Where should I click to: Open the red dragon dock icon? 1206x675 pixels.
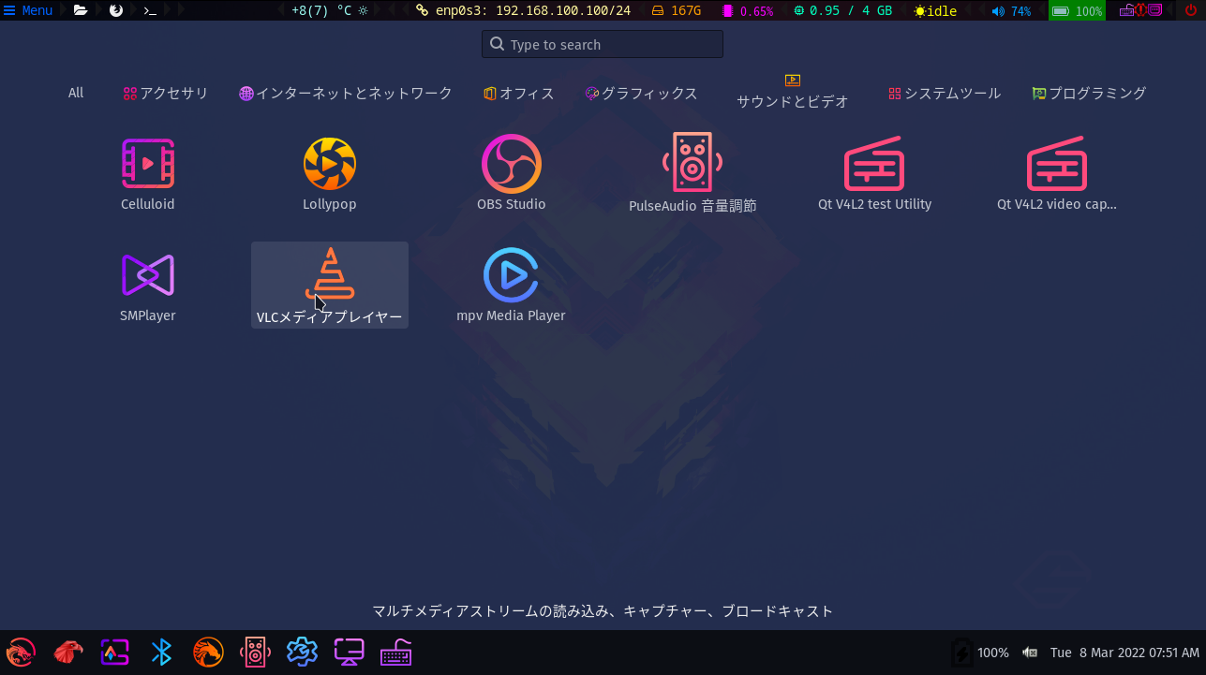(21, 652)
